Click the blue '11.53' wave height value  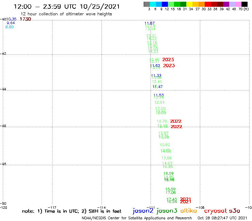click(159, 95)
